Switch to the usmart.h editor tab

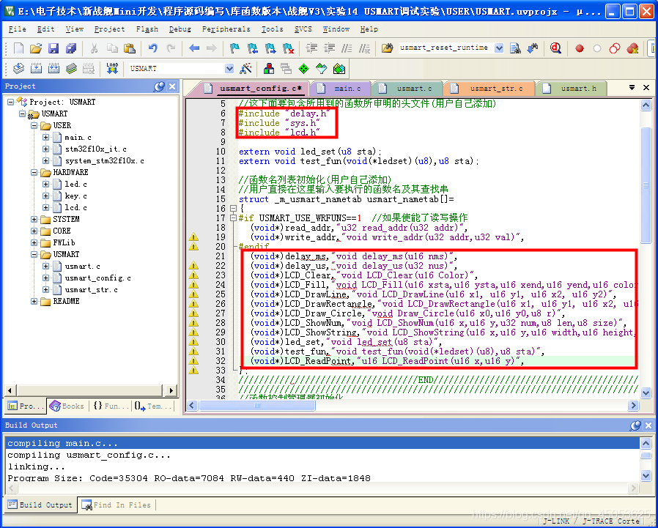coord(572,89)
